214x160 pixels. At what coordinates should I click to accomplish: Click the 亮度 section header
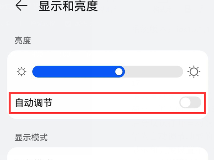click(x=23, y=41)
